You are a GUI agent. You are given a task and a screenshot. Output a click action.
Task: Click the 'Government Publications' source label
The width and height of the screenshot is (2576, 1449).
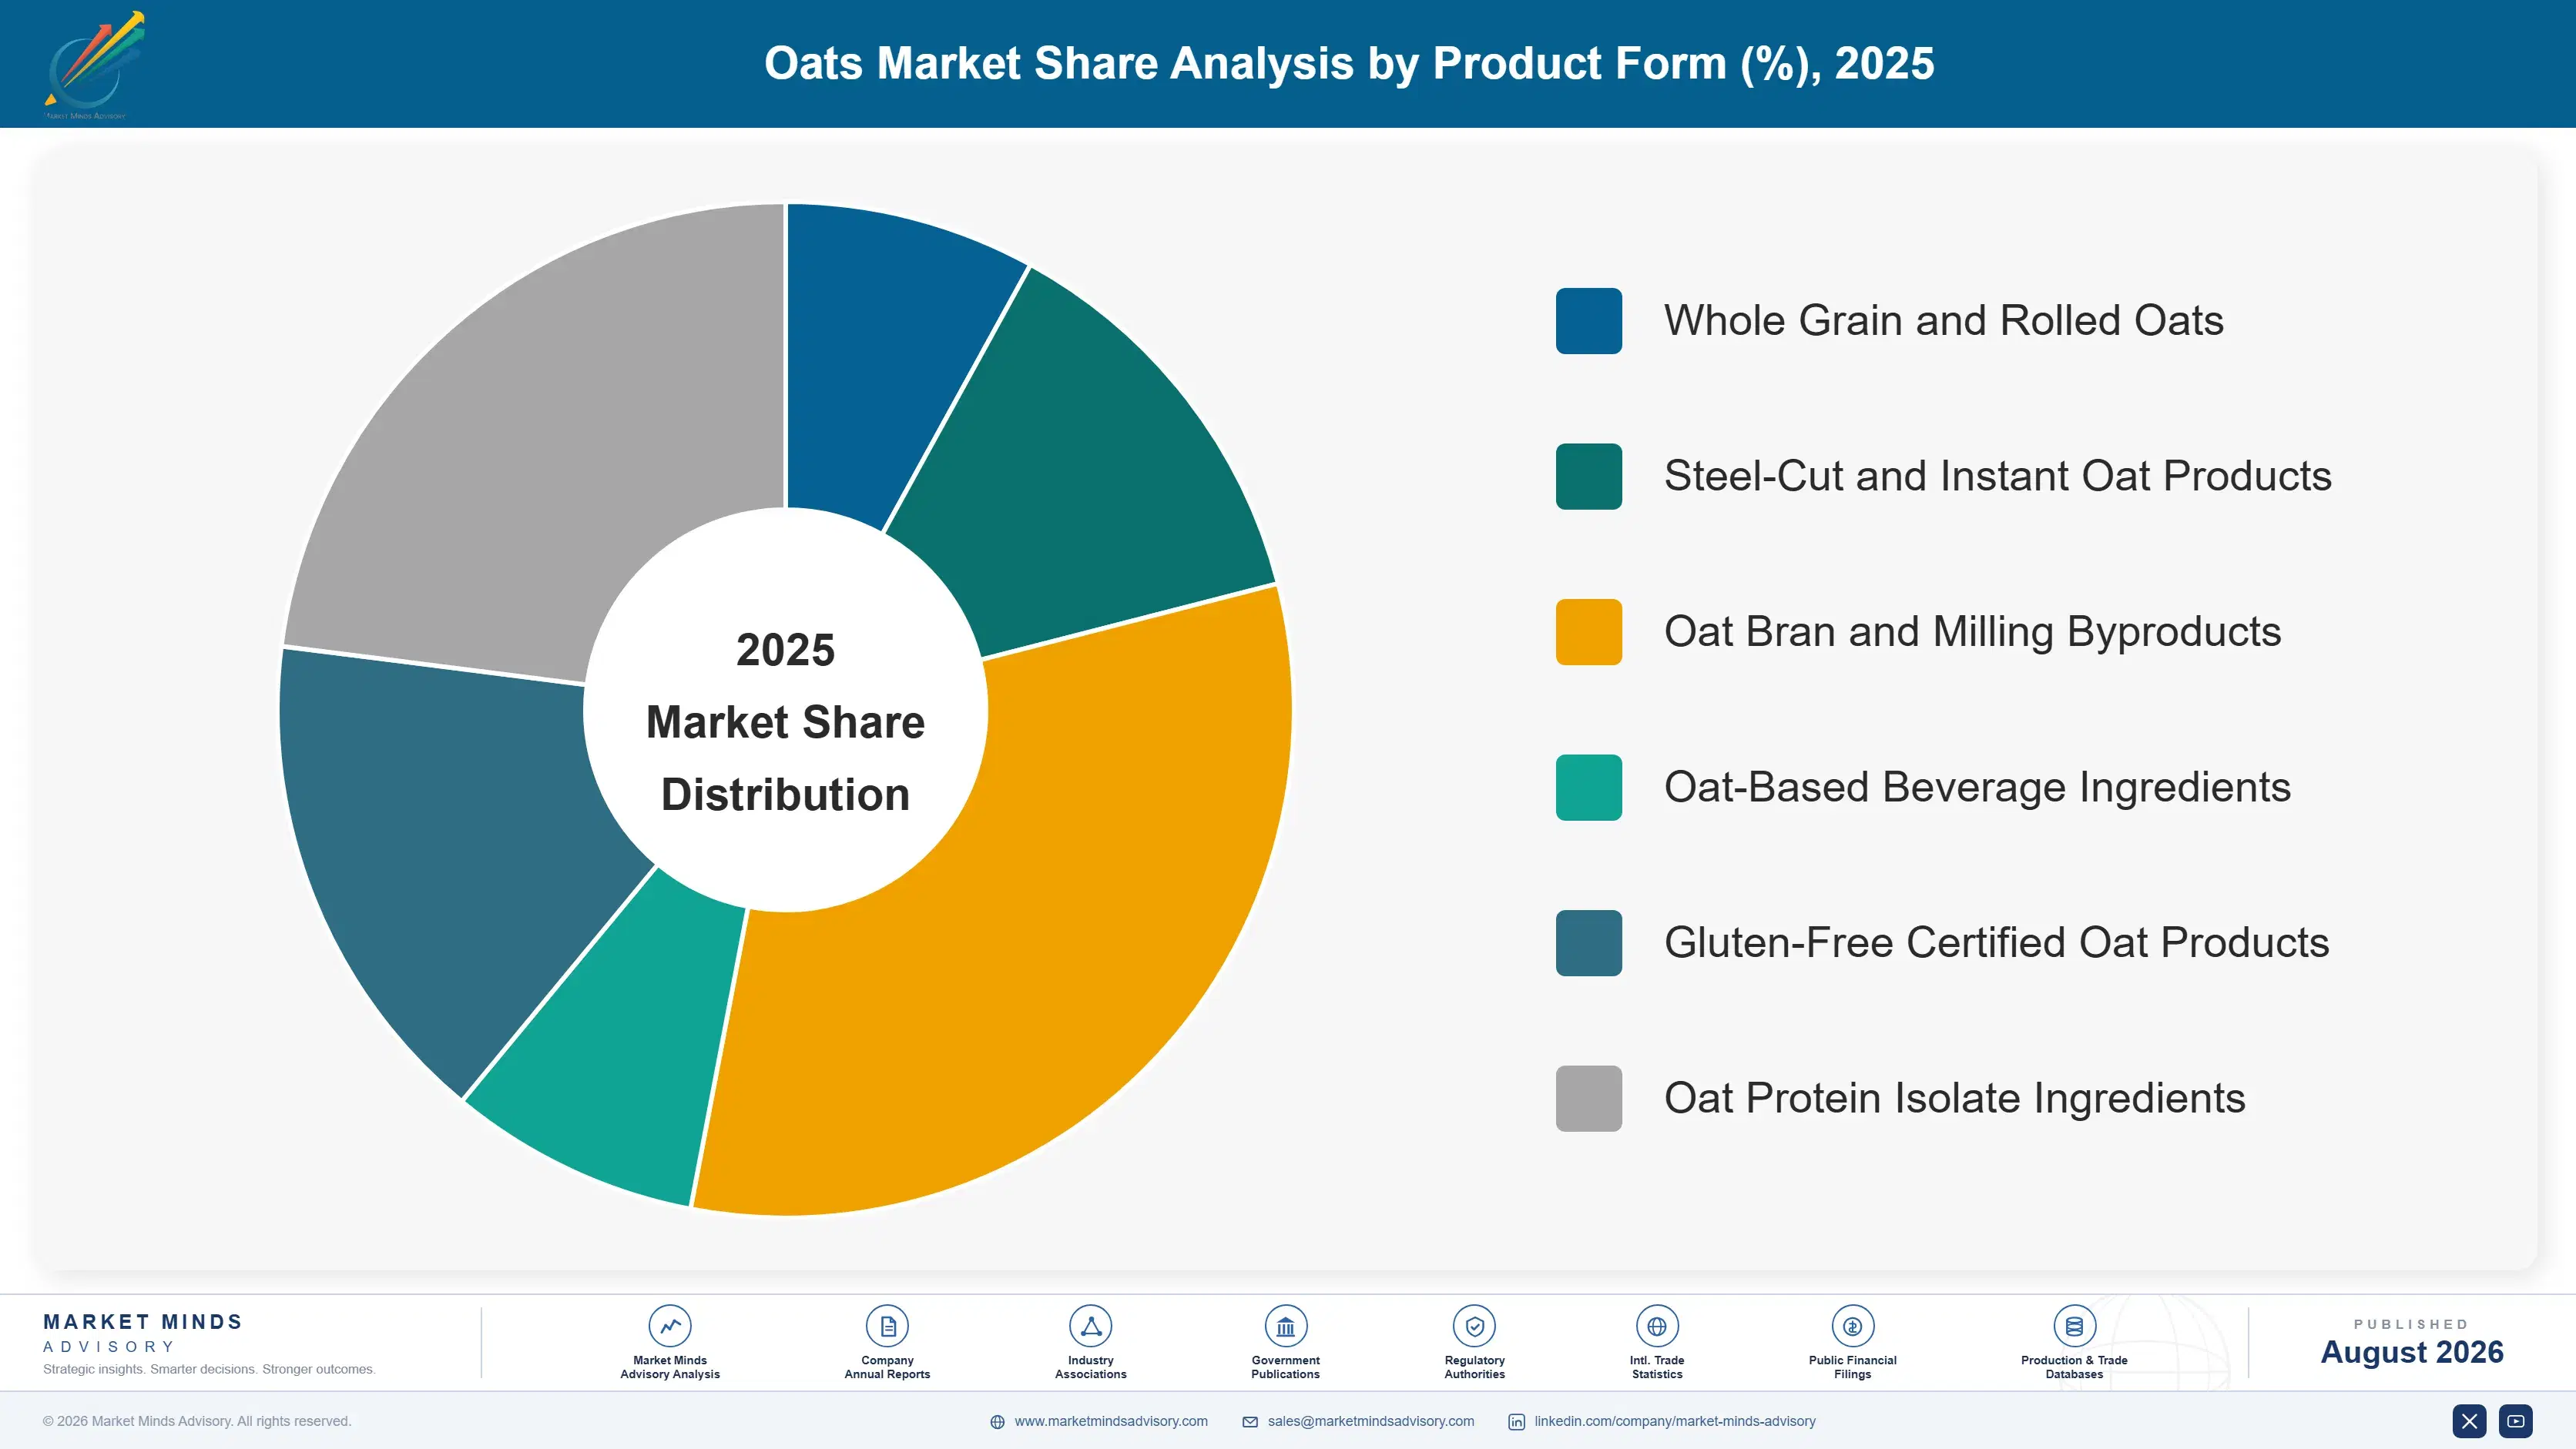(x=1285, y=1367)
